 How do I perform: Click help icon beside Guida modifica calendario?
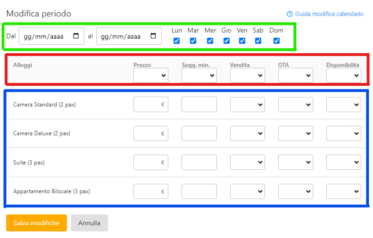coord(290,14)
